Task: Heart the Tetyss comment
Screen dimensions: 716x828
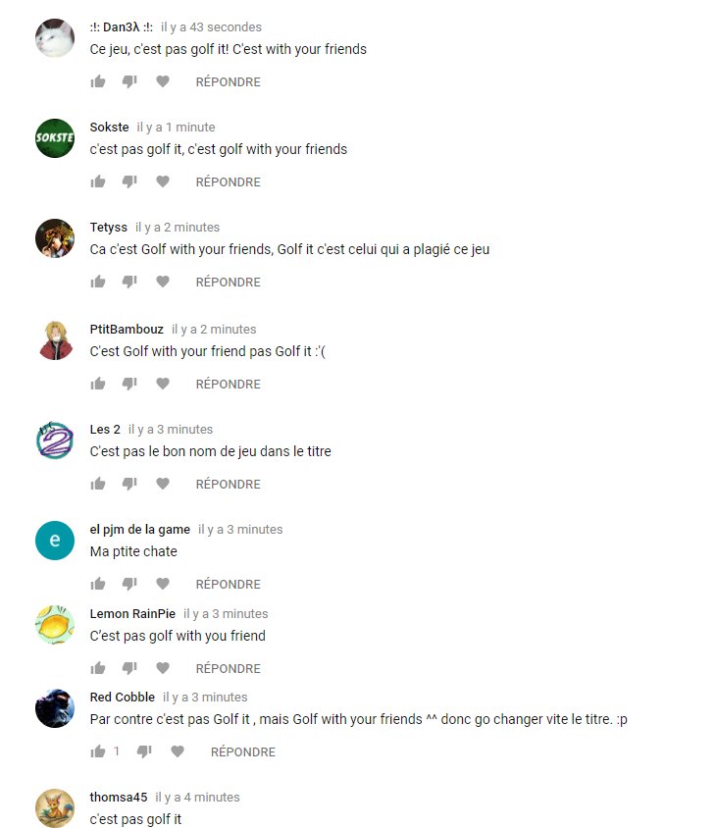Action: point(163,282)
